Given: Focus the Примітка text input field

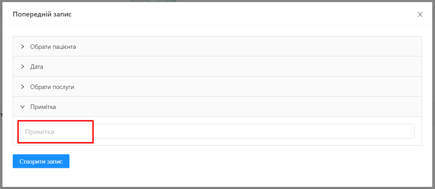Looking at the screenshot, I should (217, 131).
